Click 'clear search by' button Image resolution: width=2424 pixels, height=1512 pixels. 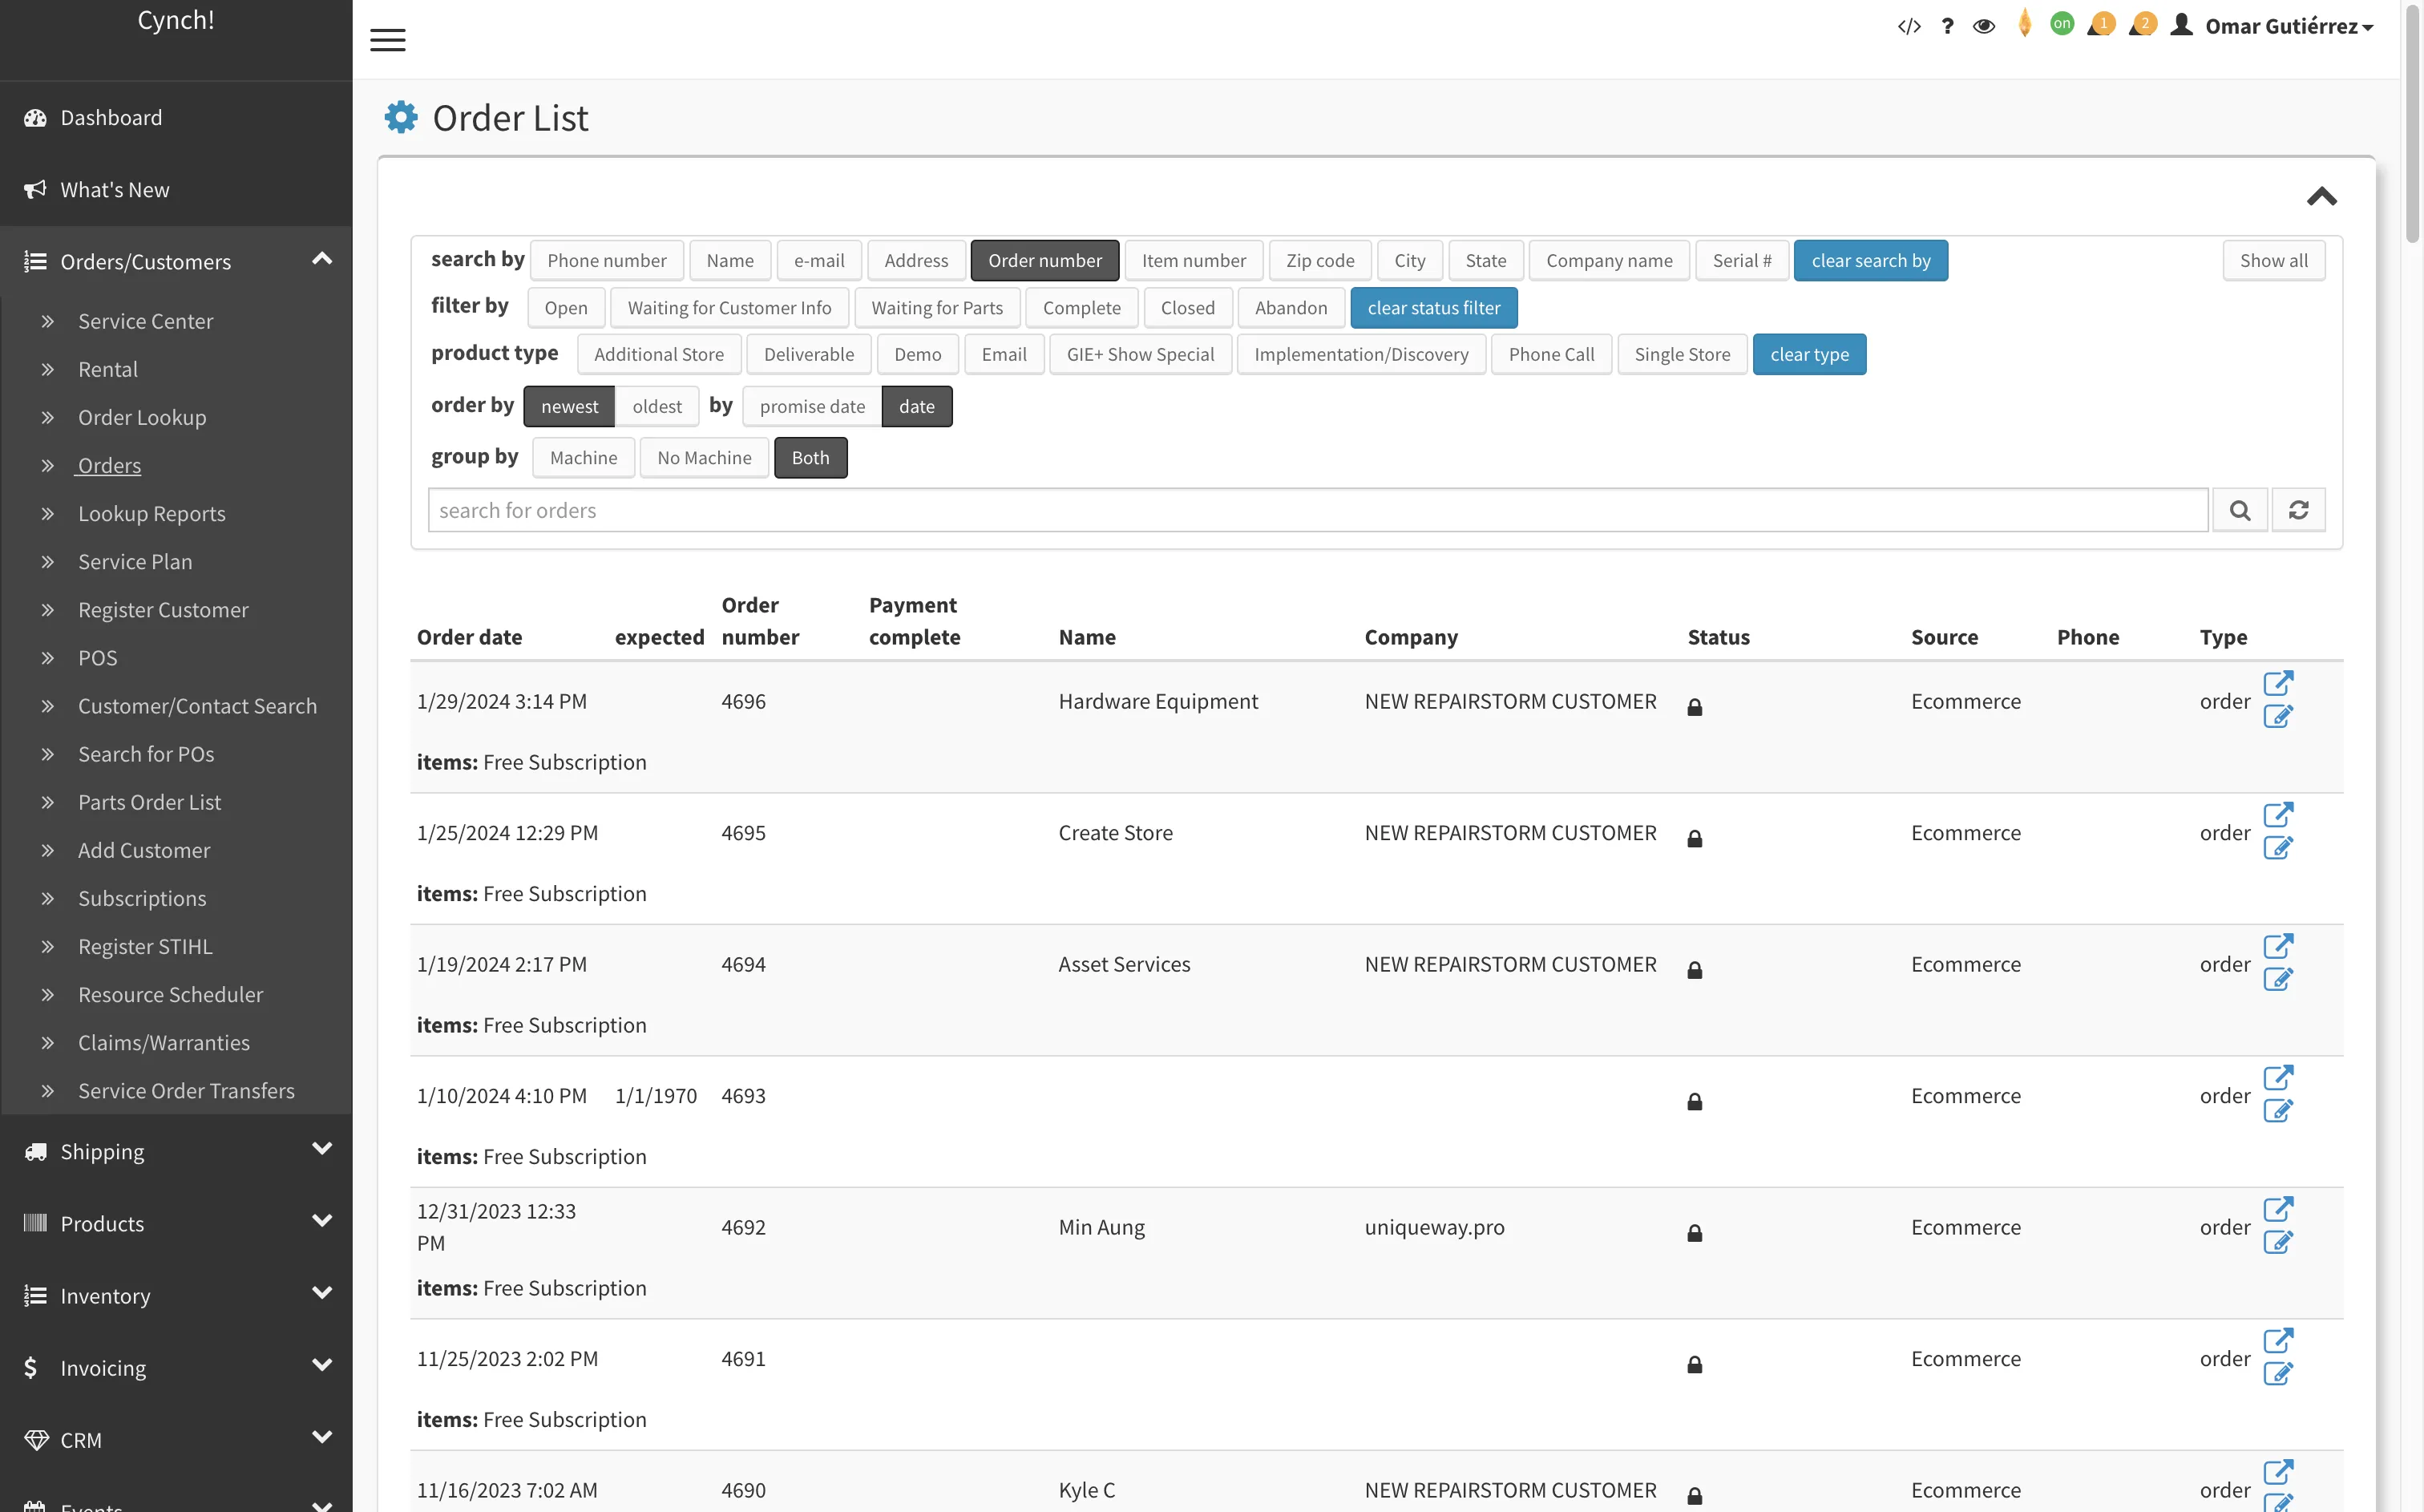point(1870,260)
